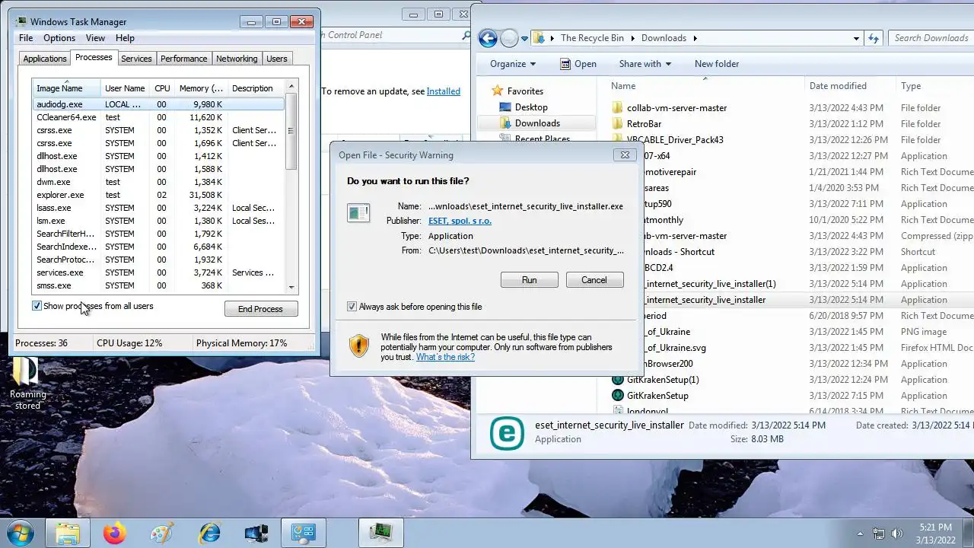Click the End Process button
This screenshot has height=548, width=974.
pyautogui.click(x=261, y=309)
